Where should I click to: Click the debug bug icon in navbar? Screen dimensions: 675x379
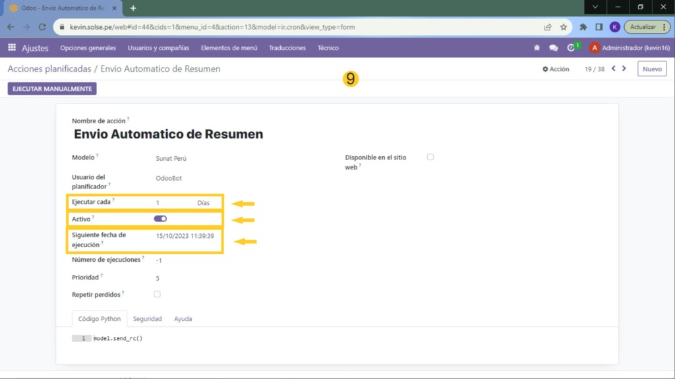click(537, 48)
